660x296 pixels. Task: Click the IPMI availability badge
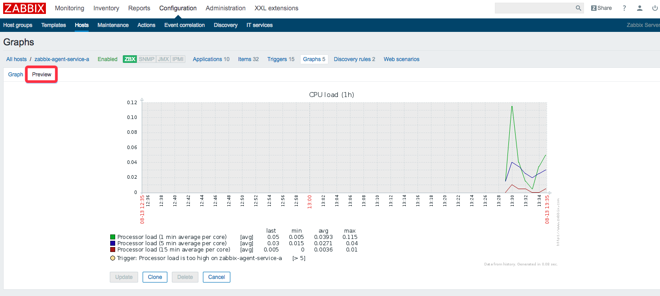click(178, 59)
